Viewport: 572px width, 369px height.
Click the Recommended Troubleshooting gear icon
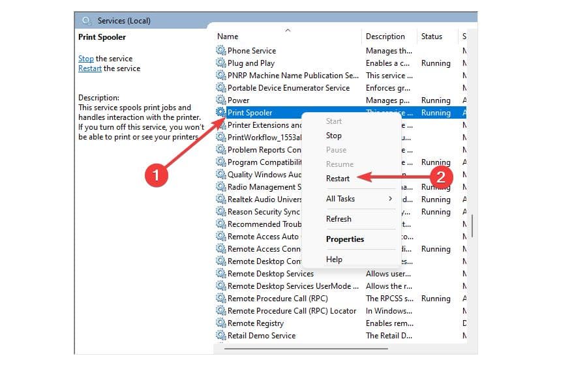pos(220,224)
